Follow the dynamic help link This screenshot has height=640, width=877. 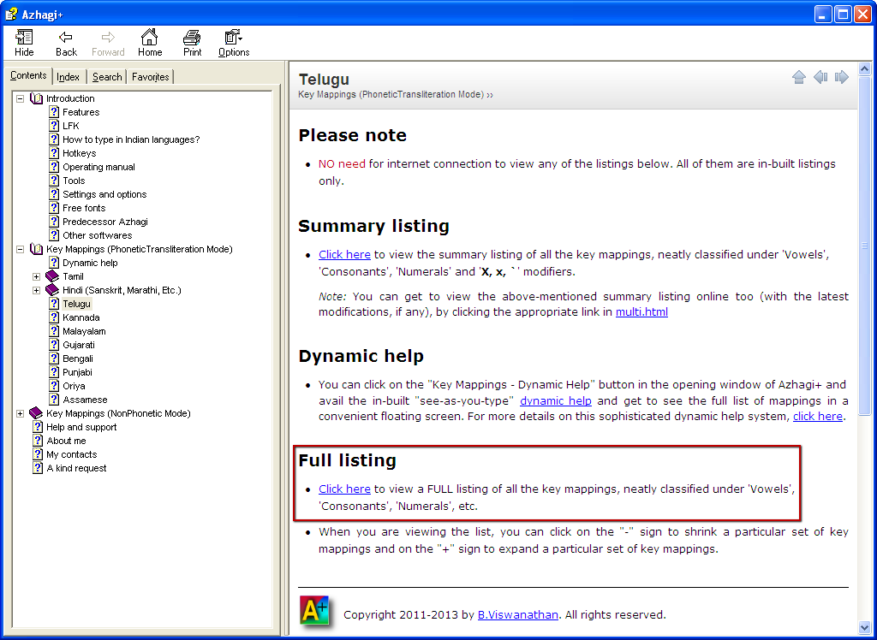(x=556, y=400)
